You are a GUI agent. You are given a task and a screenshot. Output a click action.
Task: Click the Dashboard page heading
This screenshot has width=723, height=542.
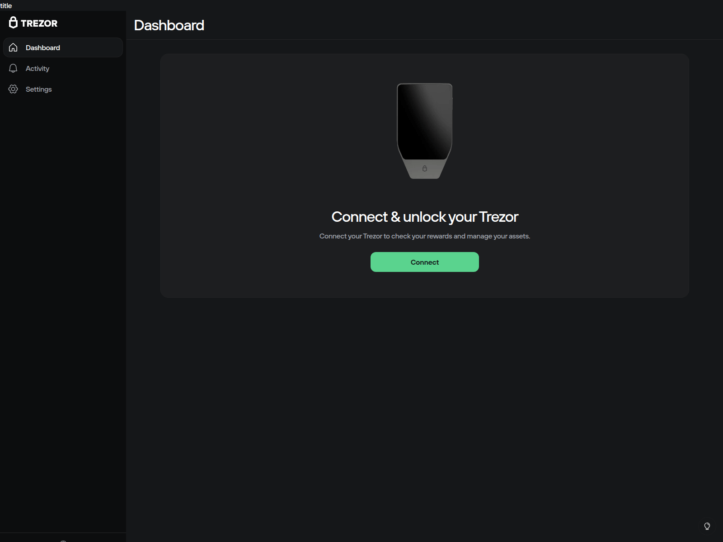coord(169,25)
